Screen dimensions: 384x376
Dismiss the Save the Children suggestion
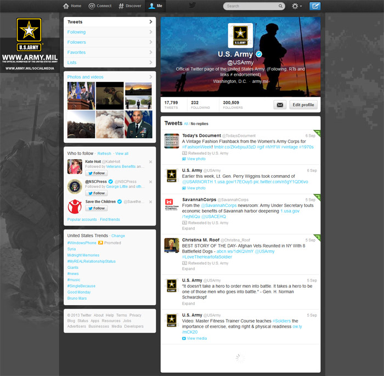(151, 201)
